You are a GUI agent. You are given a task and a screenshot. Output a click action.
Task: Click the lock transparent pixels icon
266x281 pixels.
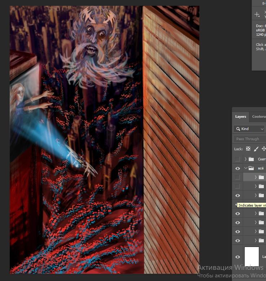[248, 148]
